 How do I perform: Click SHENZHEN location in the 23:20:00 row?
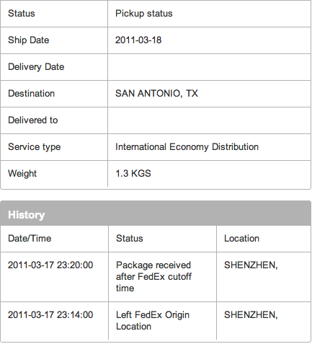coord(251,265)
